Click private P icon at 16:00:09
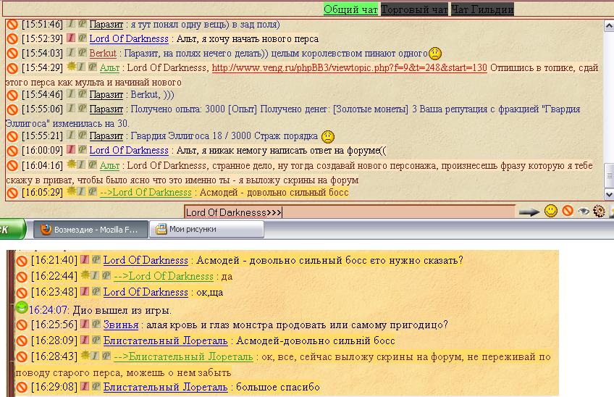This screenshot has width=614, height=397. click(x=83, y=149)
